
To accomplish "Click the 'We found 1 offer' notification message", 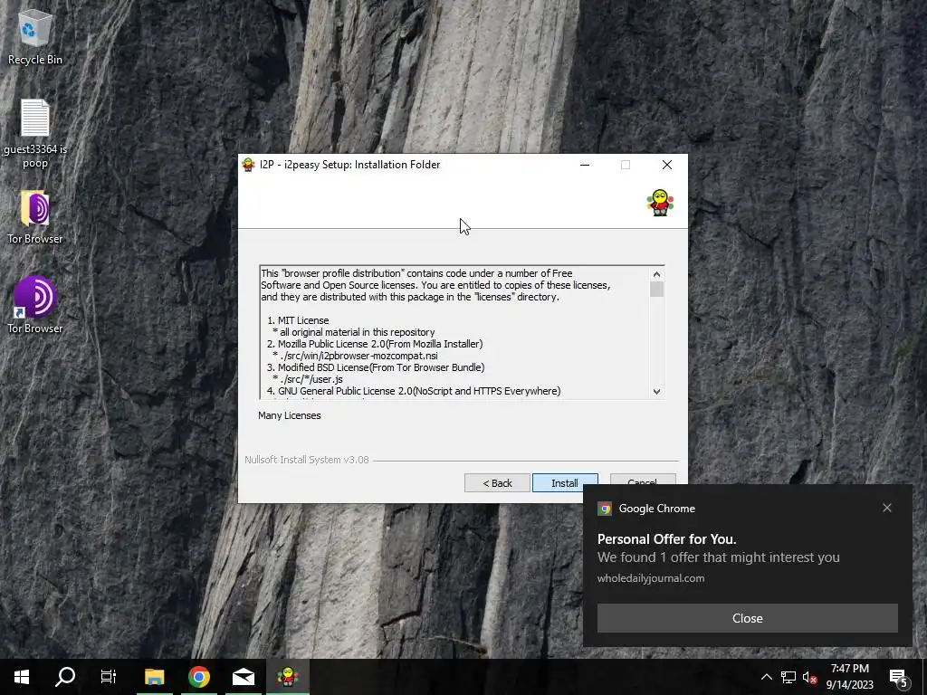I will click(x=718, y=557).
